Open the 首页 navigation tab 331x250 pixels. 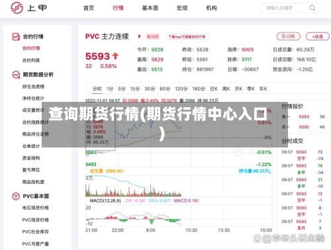pos(89,8)
